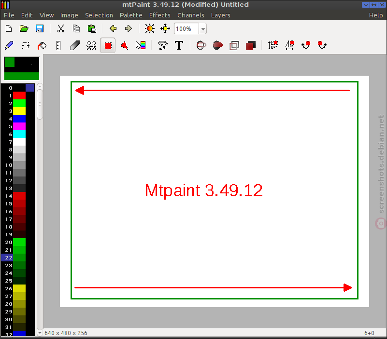Select cyan palette color 6
This screenshot has height=339, width=387.
[x=19, y=134]
